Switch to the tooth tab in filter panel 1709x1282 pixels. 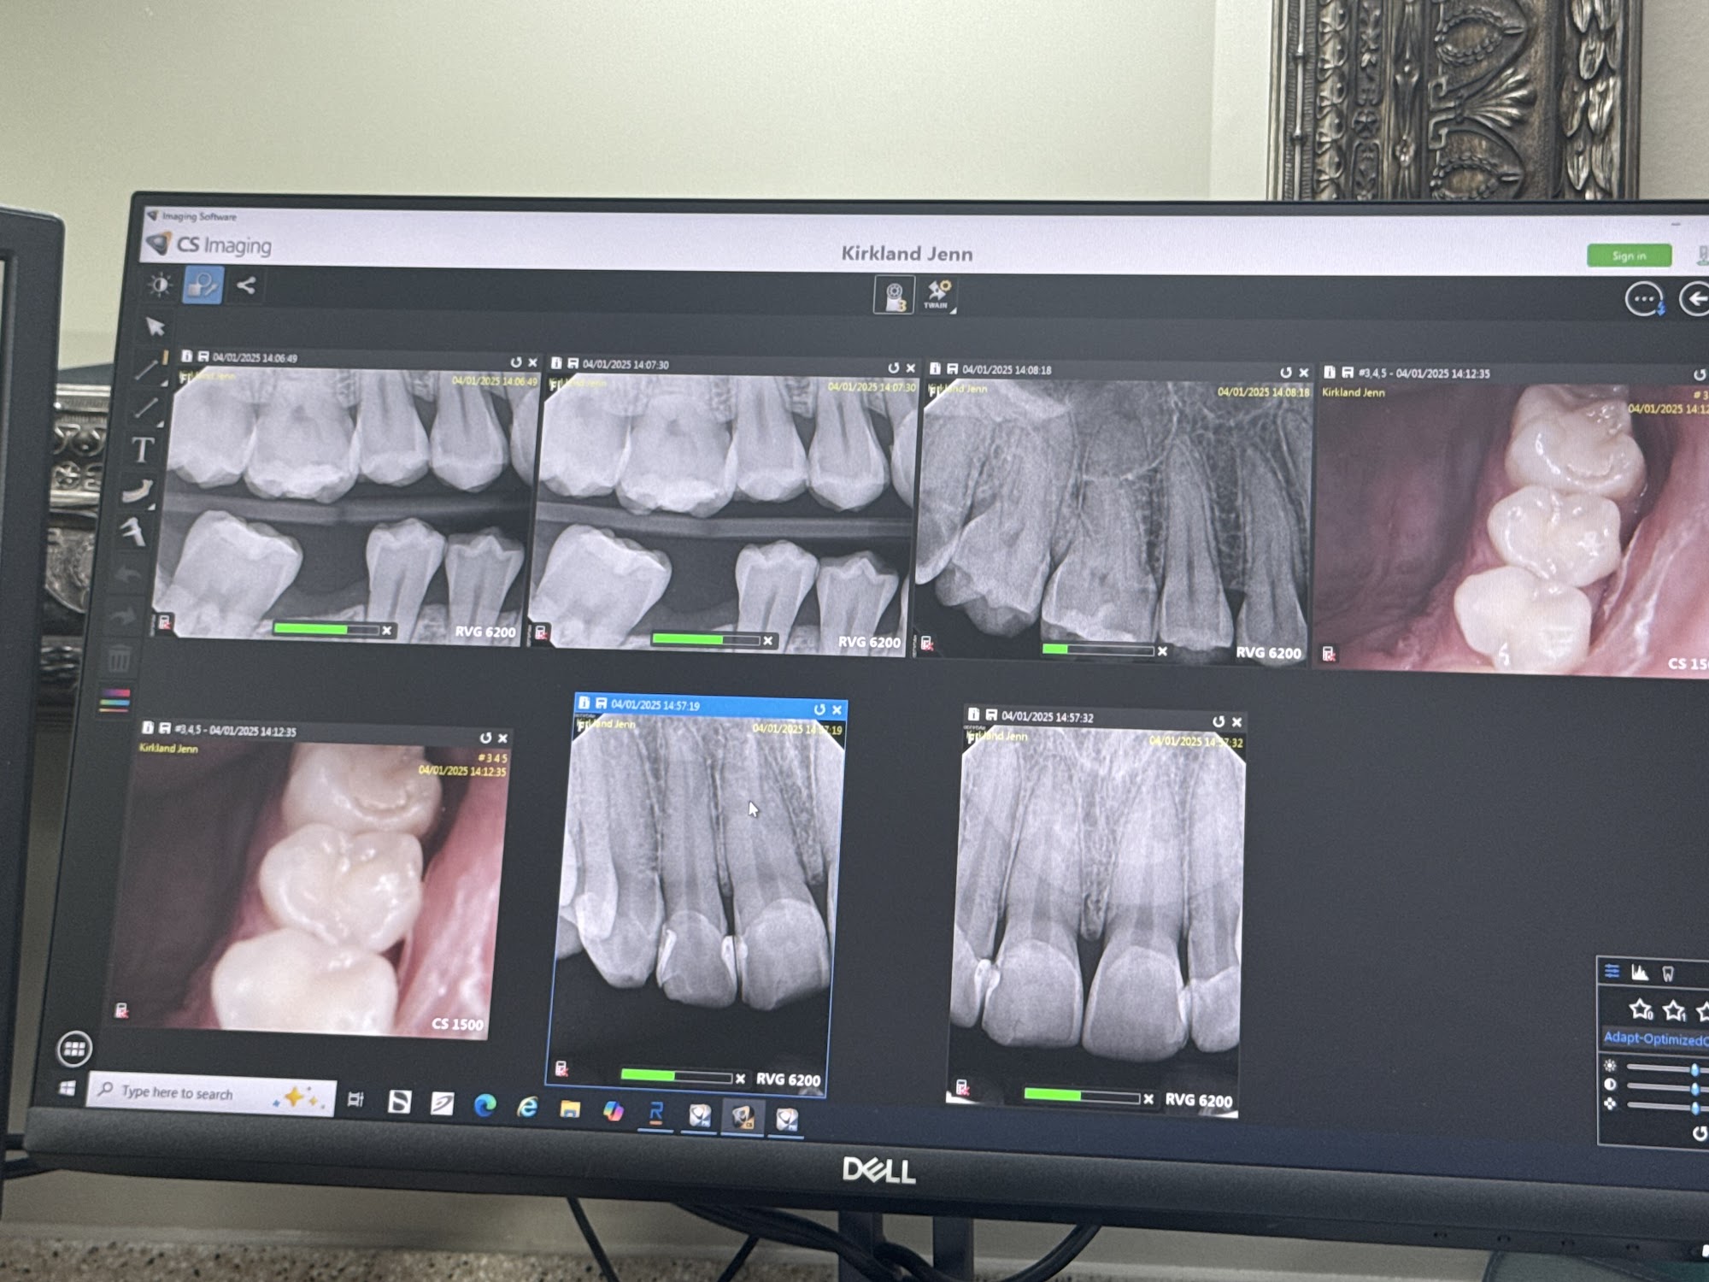click(x=1667, y=973)
